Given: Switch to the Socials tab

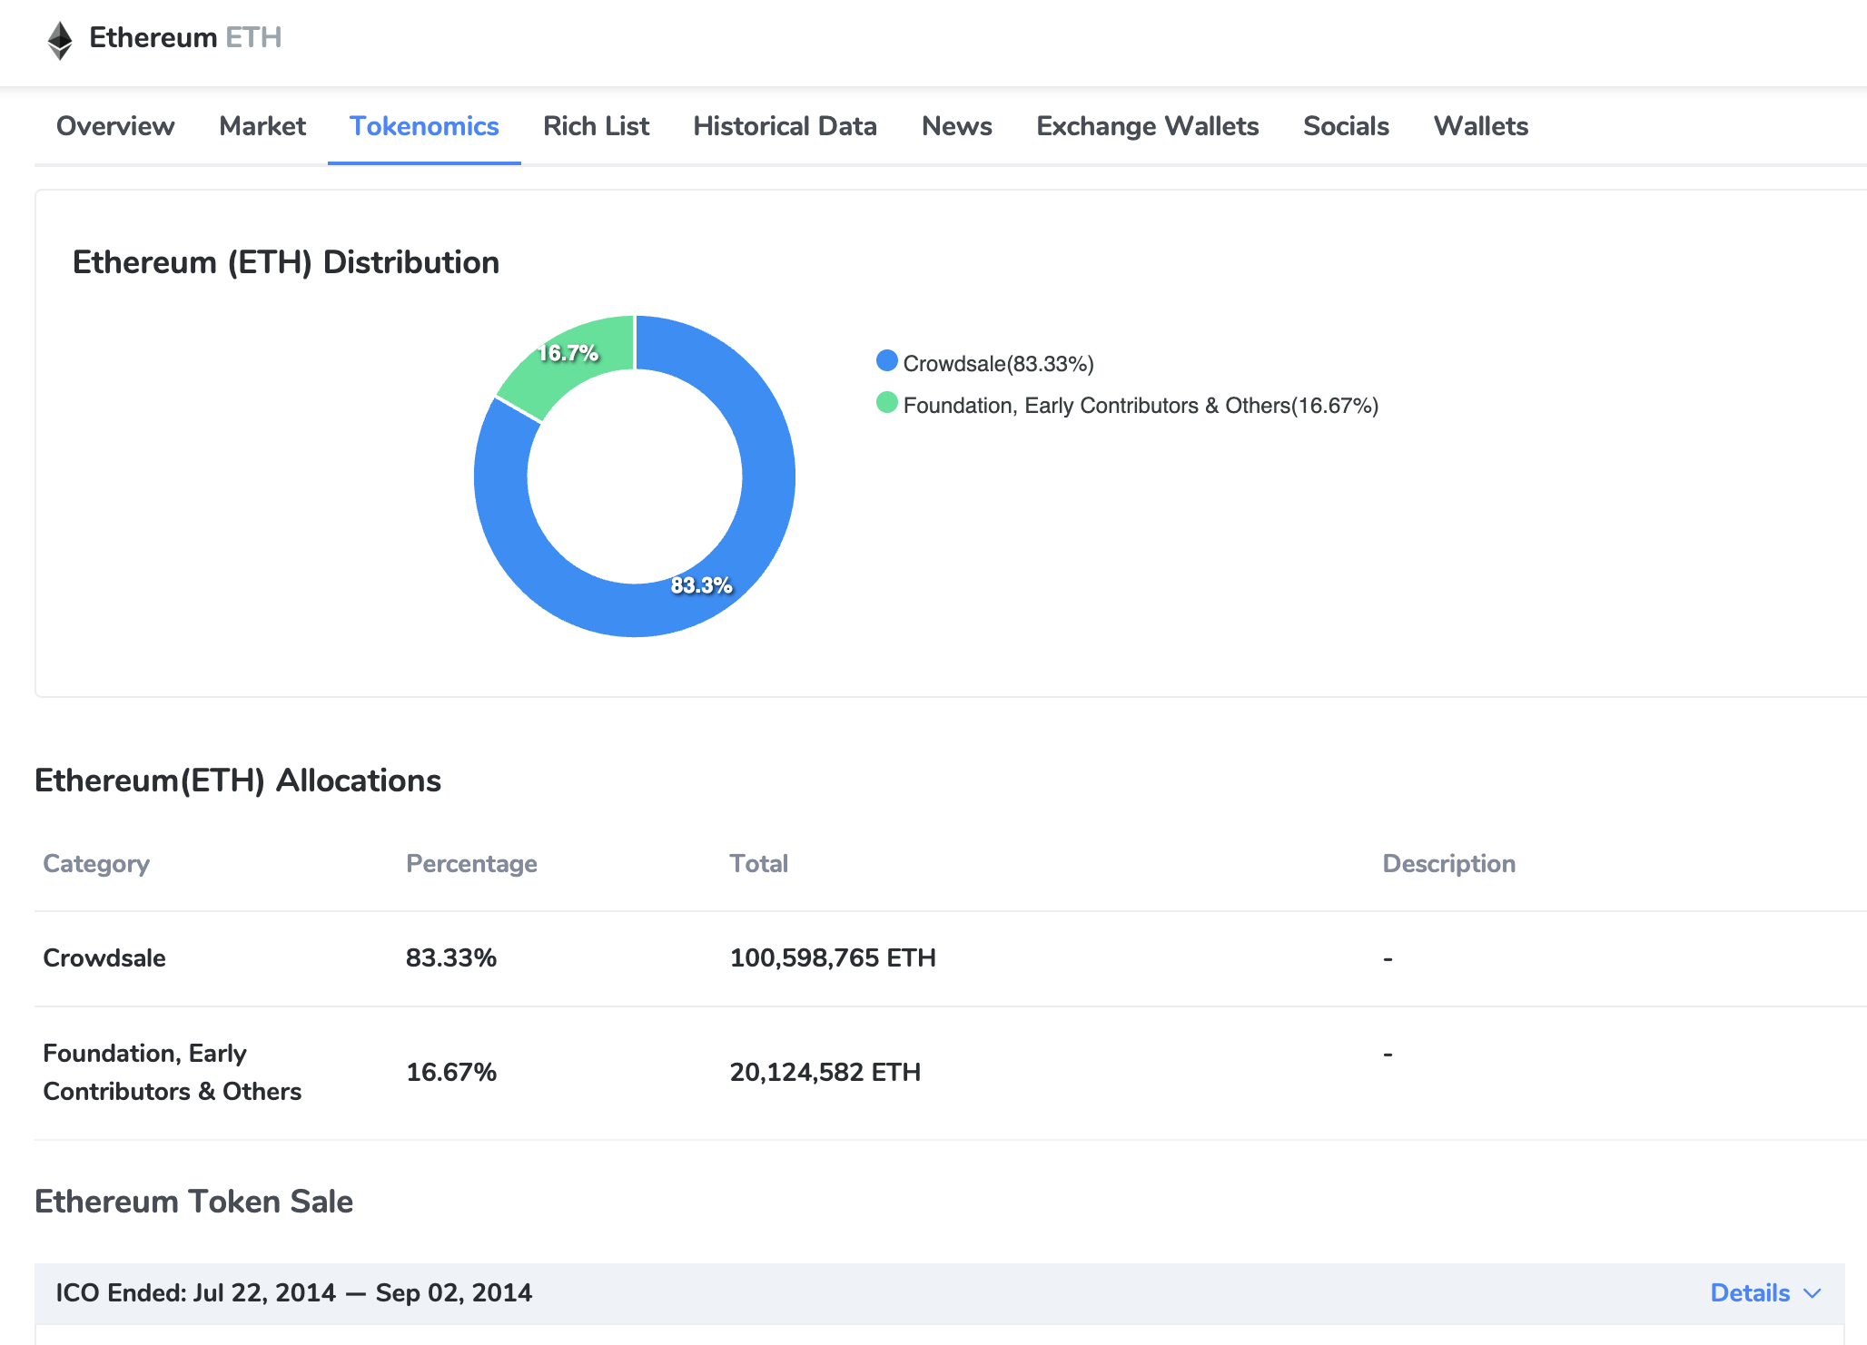Looking at the screenshot, I should (x=1346, y=126).
